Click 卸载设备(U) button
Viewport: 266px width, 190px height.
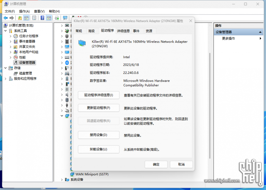pos(99,149)
